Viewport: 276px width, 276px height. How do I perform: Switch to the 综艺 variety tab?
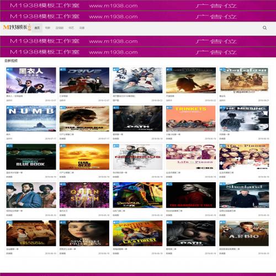71,28
